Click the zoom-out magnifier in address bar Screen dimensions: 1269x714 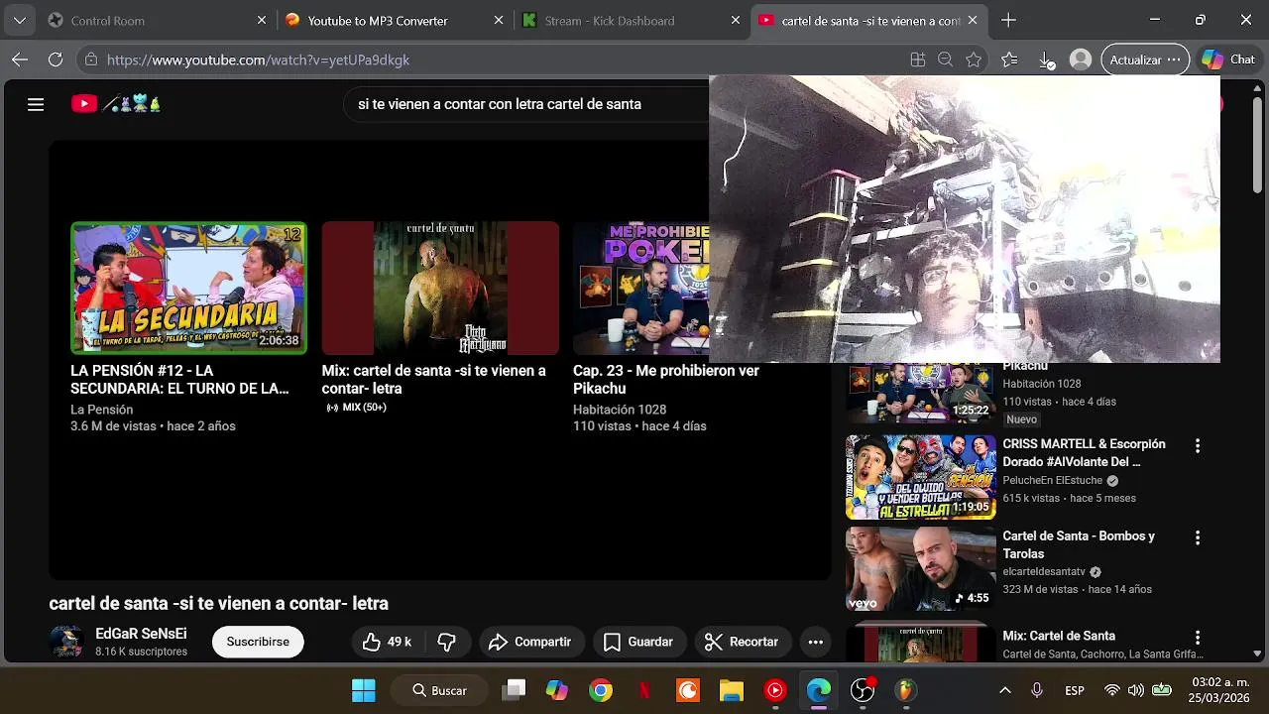(x=946, y=59)
